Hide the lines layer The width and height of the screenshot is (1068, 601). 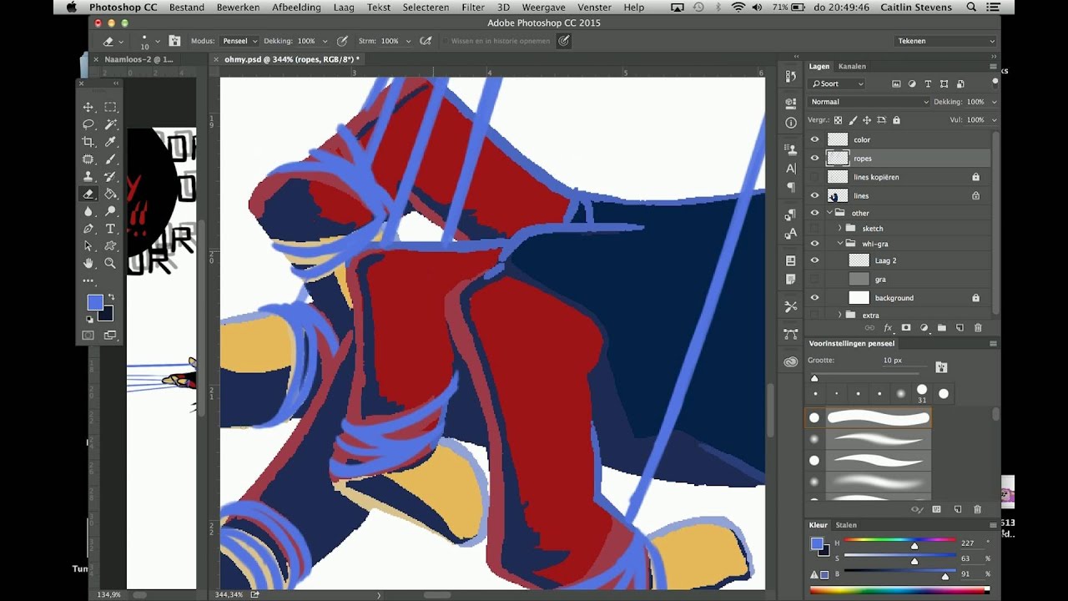tap(815, 195)
